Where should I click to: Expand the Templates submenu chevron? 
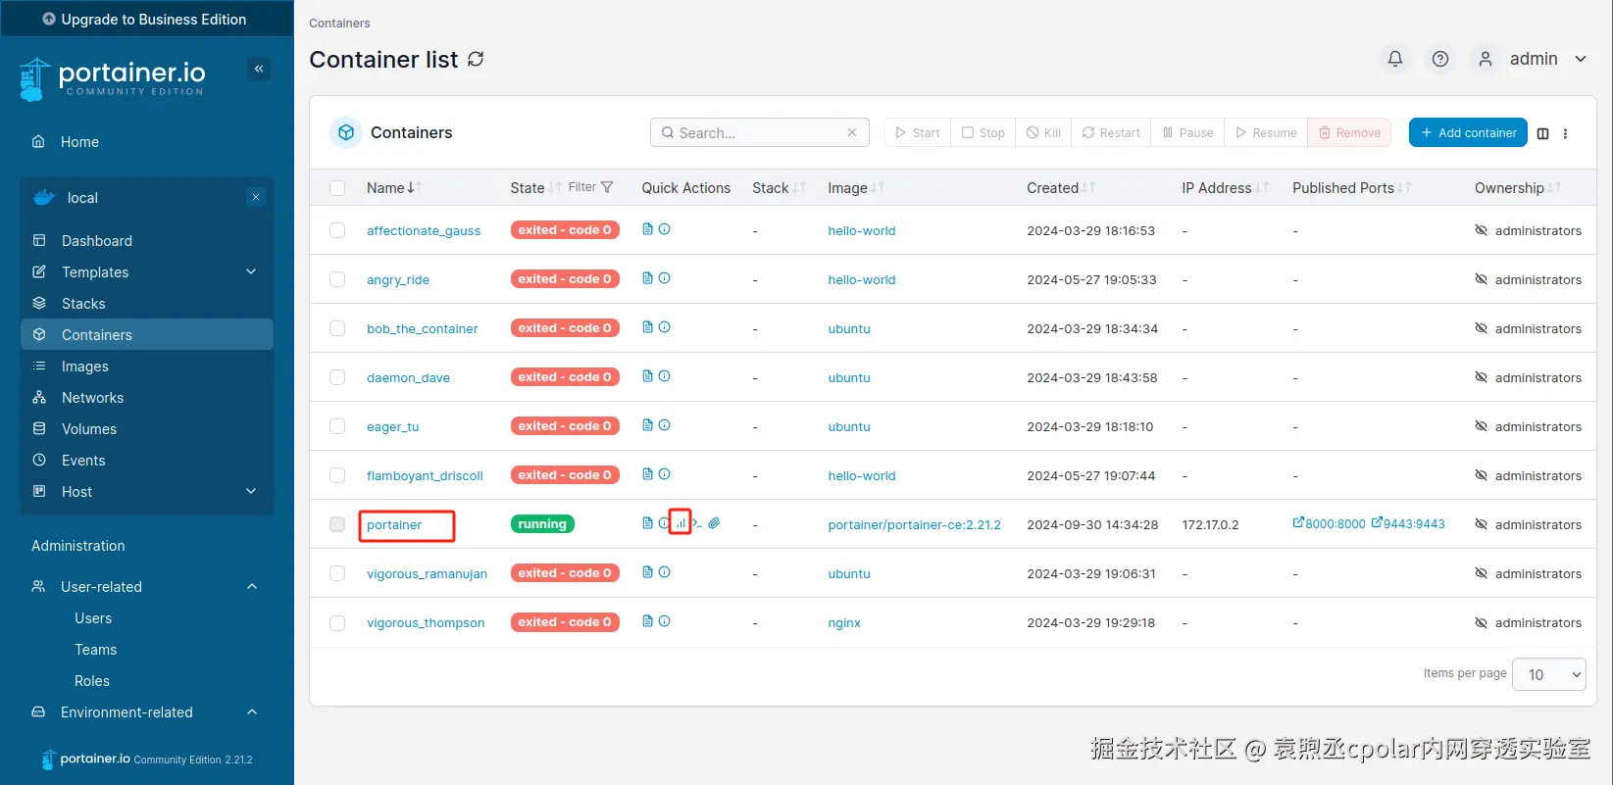point(251,271)
